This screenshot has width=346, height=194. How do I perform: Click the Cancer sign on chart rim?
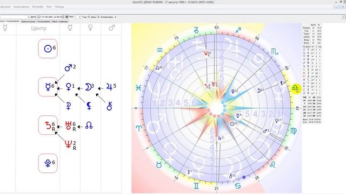coord(238,186)
